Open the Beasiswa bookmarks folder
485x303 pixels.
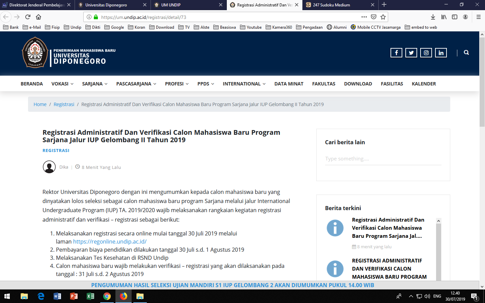coord(225,27)
